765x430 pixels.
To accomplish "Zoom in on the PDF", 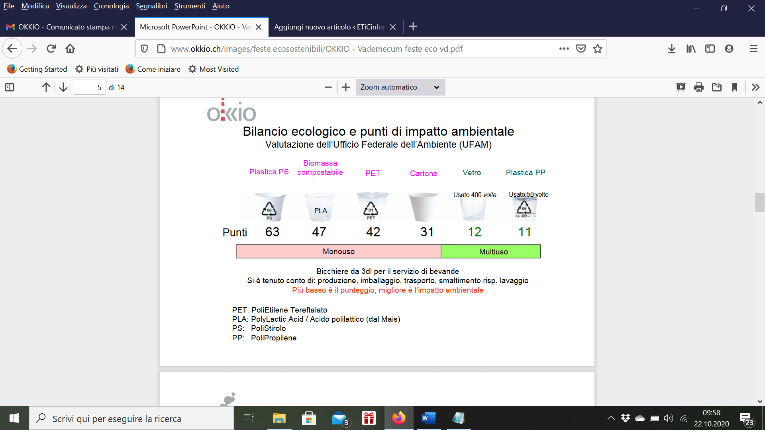I will click(346, 87).
